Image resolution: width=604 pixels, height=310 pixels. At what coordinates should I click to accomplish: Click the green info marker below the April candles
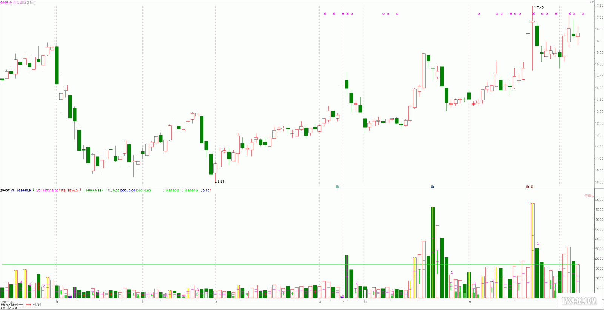click(337, 187)
